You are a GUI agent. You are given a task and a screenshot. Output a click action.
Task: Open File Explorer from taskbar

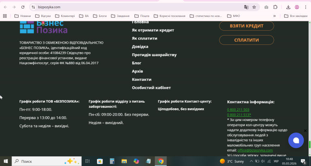point(124,161)
